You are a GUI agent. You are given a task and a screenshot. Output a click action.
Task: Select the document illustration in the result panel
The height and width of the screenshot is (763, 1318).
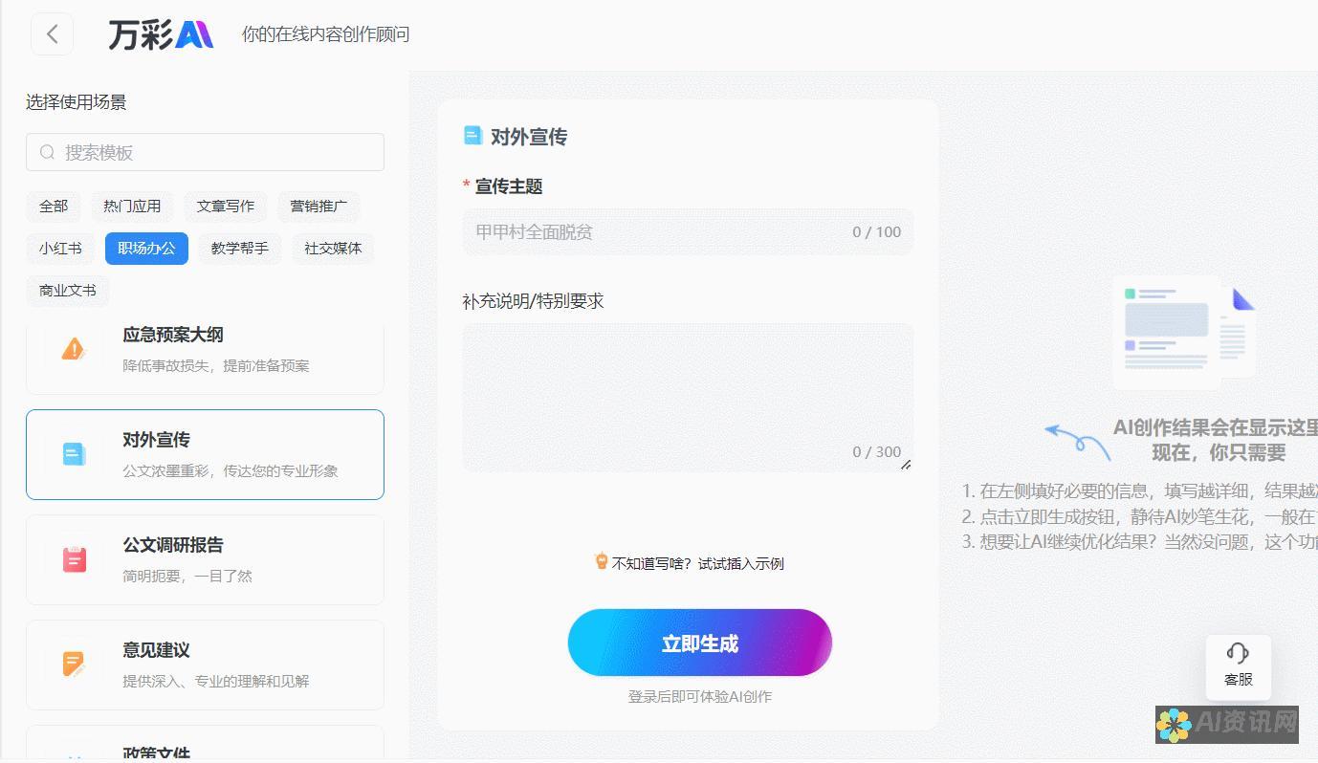click(1183, 331)
